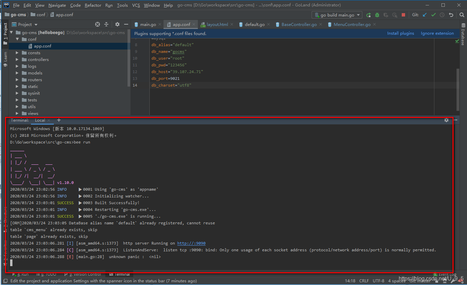Select app.conf in the project tree
The width and height of the screenshot is (467, 285).
42,46
